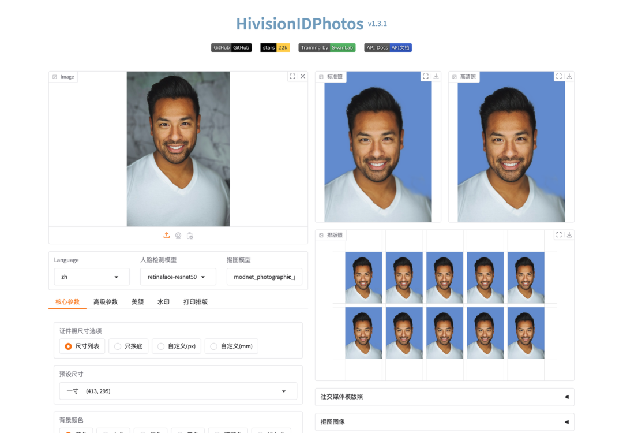Expand 排版照 layout to fullscreen
The height and width of the screenshot is (433, 623).
point(558,235)
